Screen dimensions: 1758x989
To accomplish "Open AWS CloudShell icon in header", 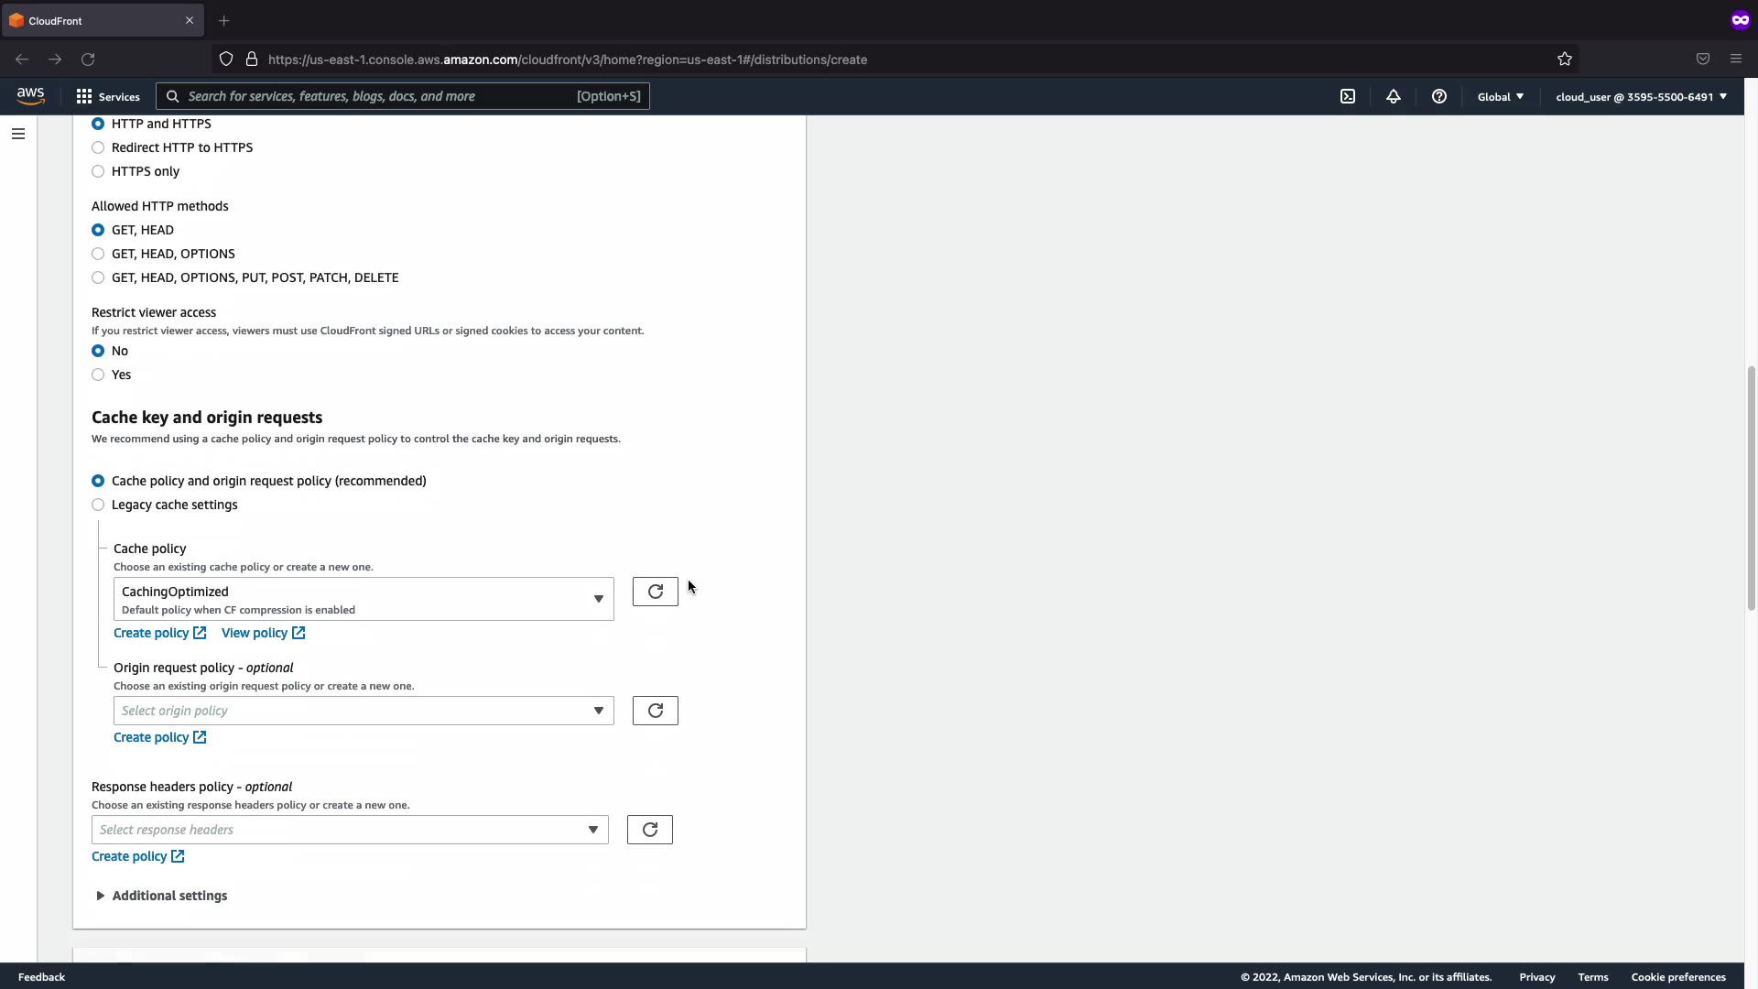I will click(1348, 96).
